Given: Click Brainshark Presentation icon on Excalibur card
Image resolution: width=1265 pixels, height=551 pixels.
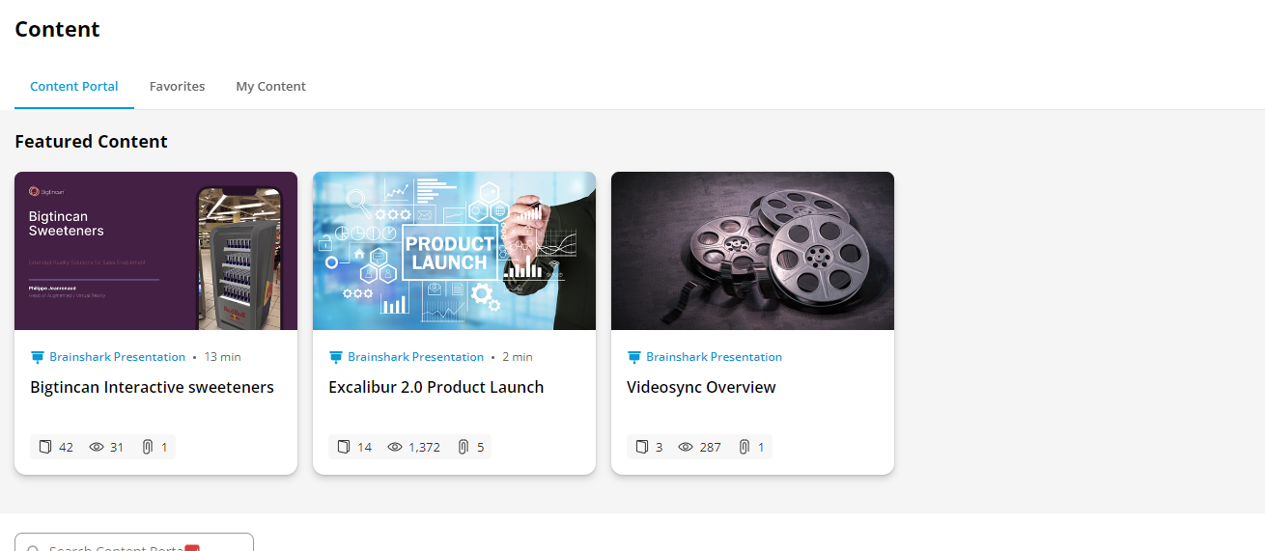Looking at the screenshot, I should click(336, 357).
